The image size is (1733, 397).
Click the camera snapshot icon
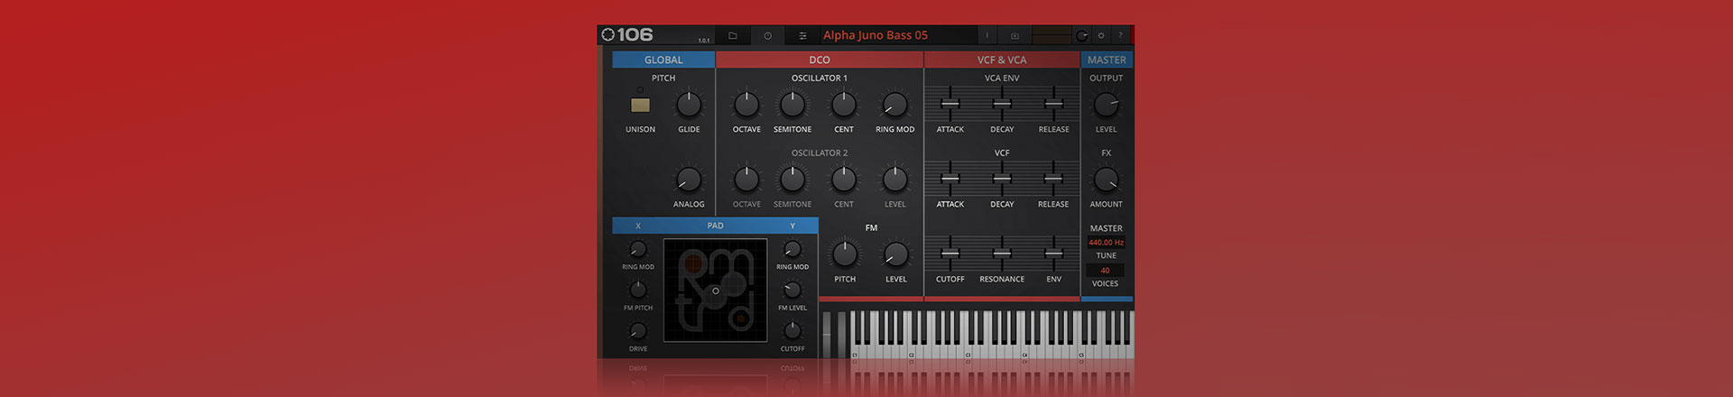click(x=1015, y=35)
